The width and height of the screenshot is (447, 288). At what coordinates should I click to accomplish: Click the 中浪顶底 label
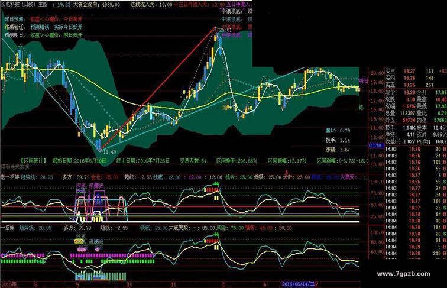(x=232, y=19)
